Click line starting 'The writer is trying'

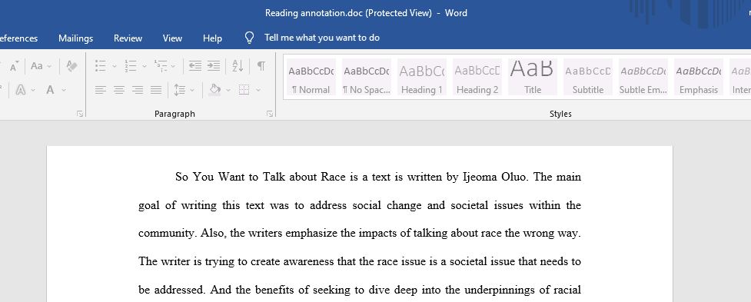pyautogui.click(x=360, y=262)
